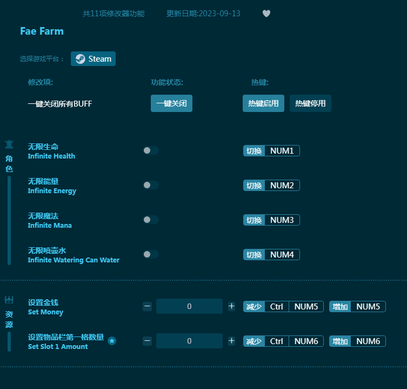This screenshot has width=407, height=389.
Task: Click the heart favorite icon
Action: [266, 13]
